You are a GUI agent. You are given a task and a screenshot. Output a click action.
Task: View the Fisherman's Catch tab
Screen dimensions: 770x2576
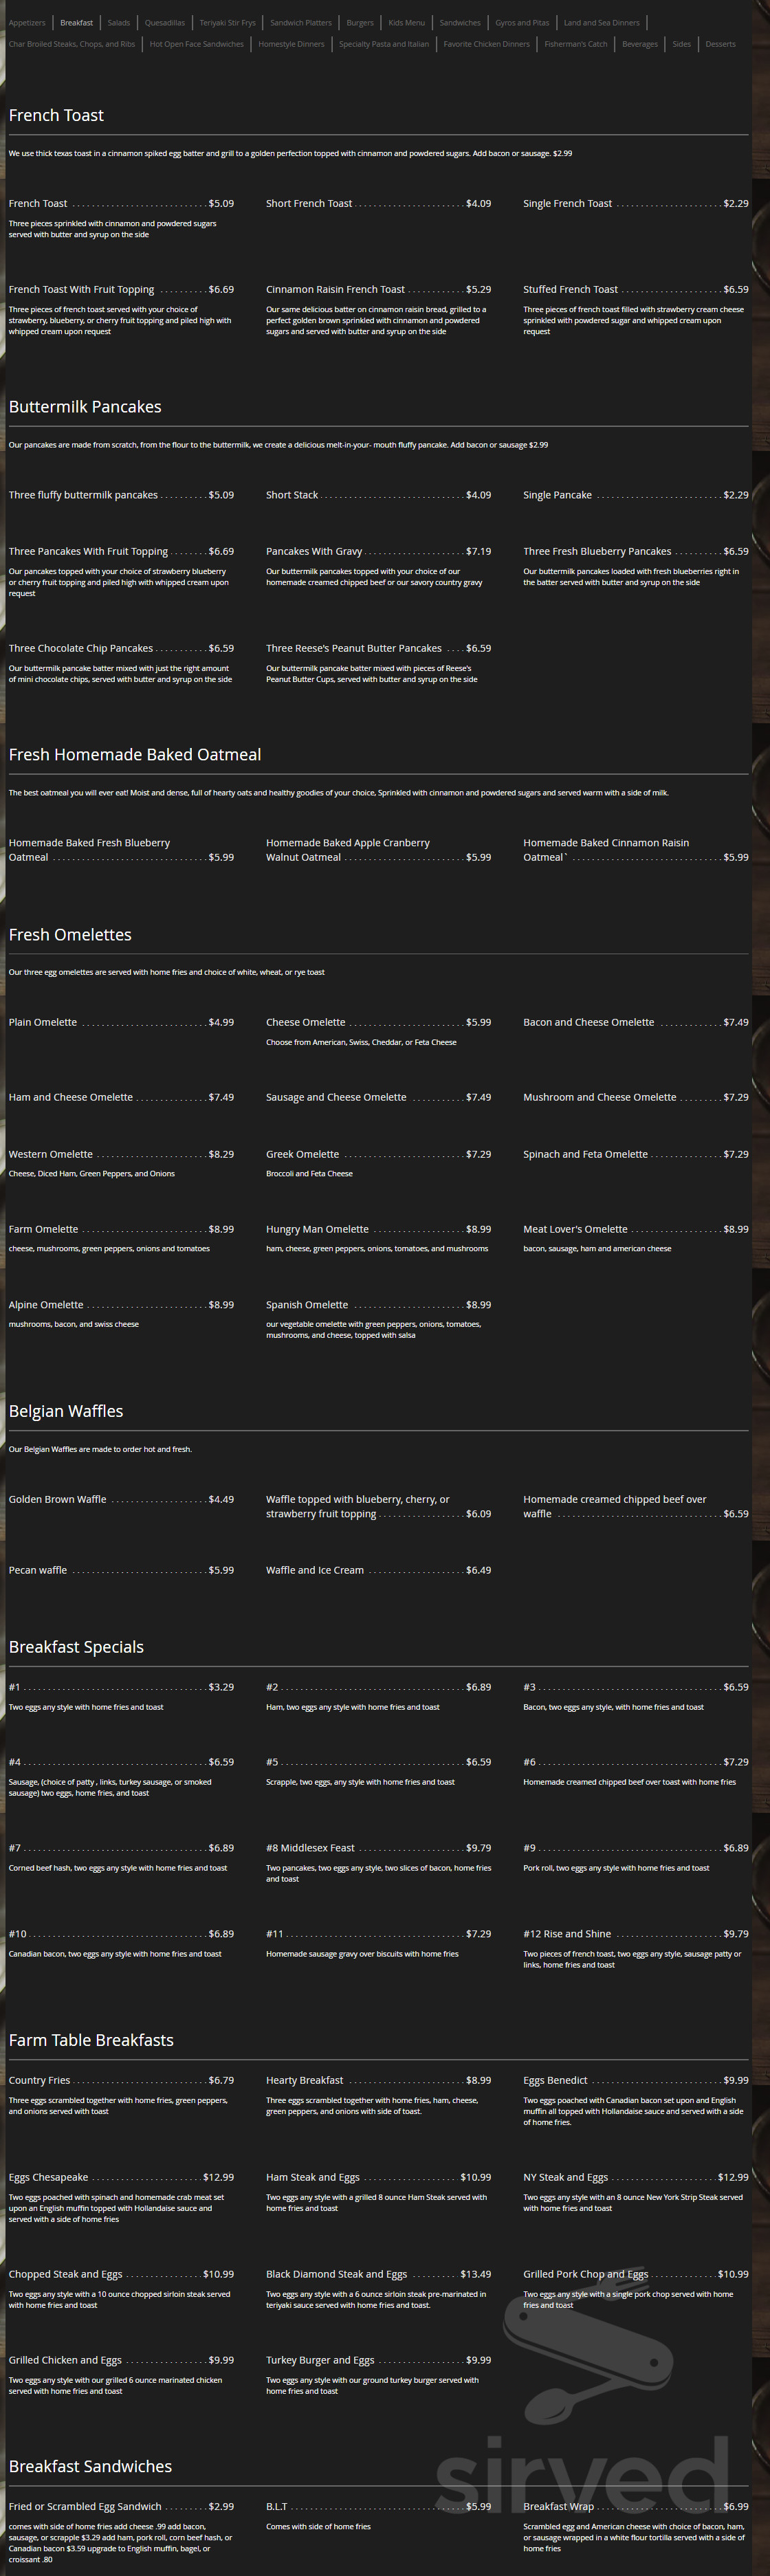coord(575,44)
